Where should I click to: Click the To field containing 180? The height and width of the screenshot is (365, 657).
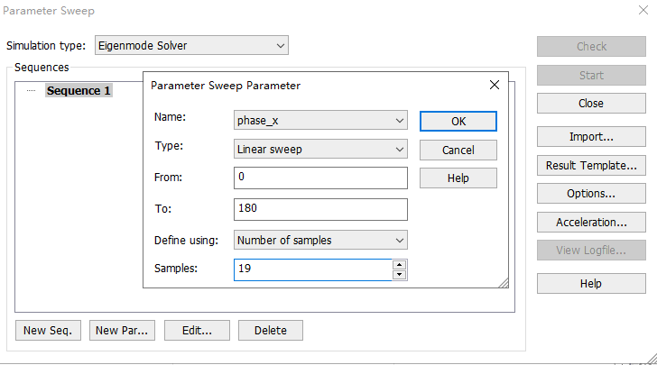click(320, 209)
